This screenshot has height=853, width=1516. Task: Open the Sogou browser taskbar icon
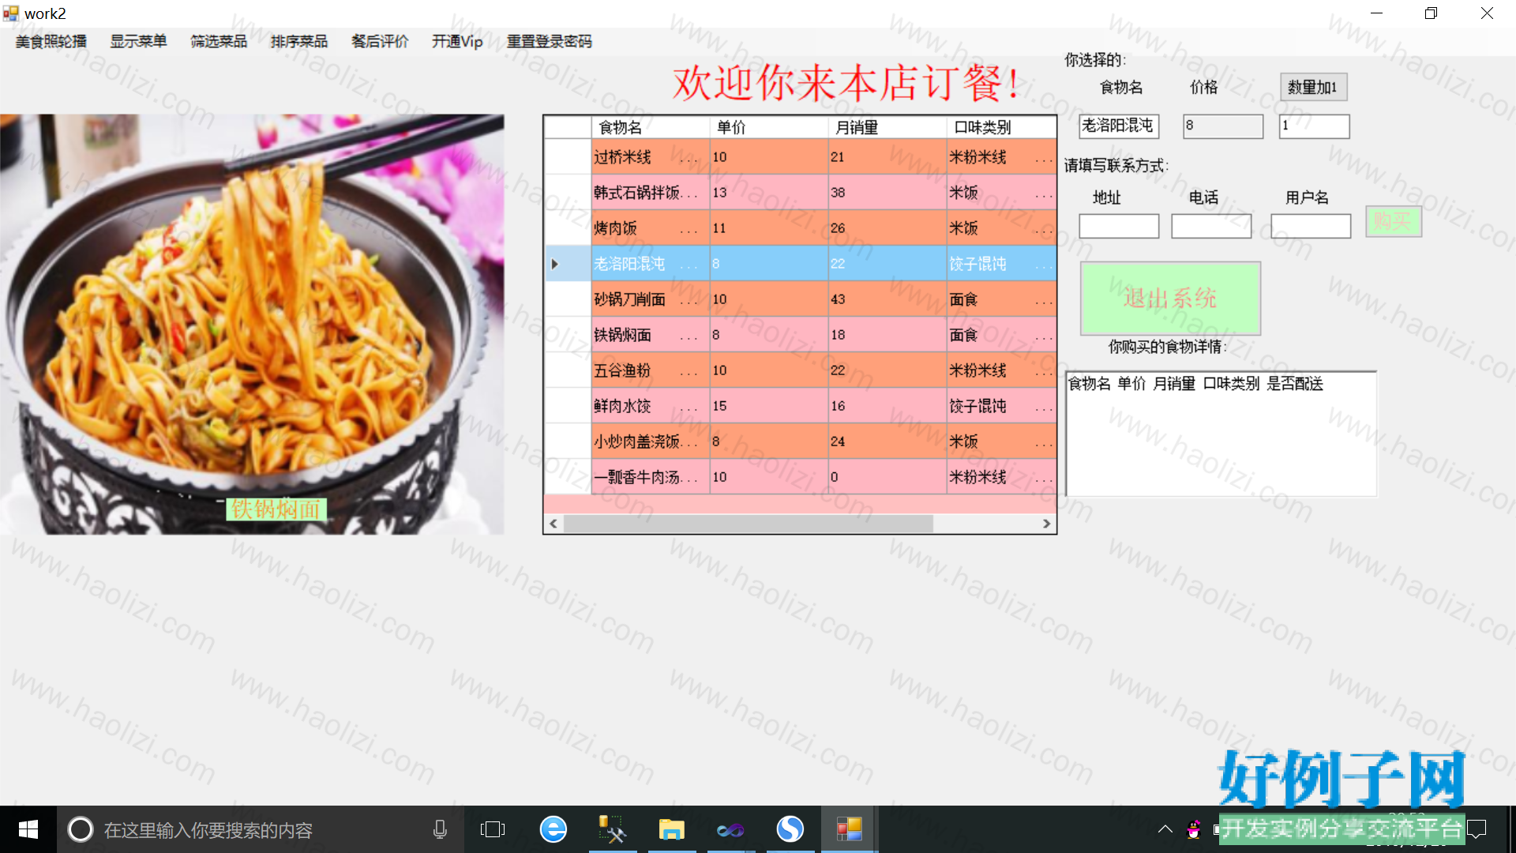pos(790,829)
